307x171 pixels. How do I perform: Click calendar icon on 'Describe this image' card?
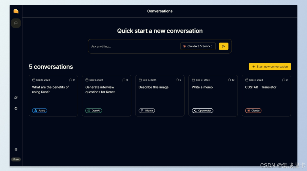140,80
